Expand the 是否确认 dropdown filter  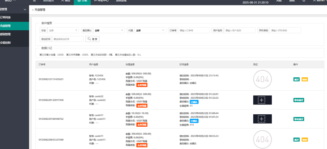(109, 30)
